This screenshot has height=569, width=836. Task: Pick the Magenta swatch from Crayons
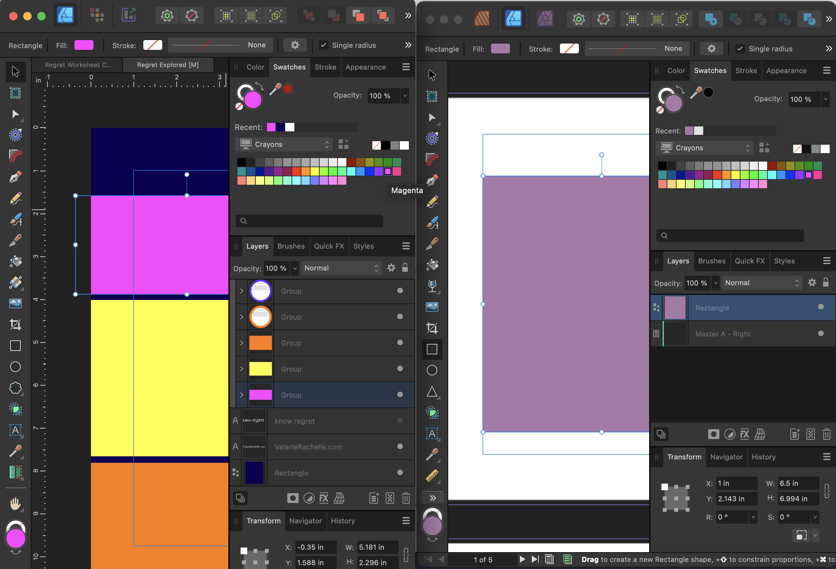click(388, 171)
